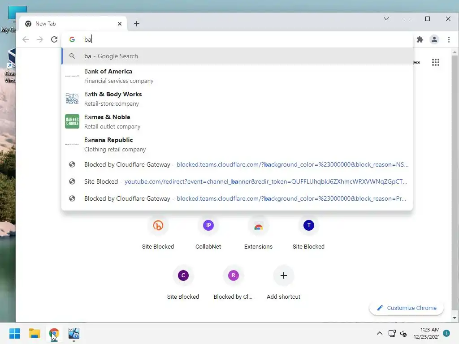Screen dimensions: 459x344
Task: Click the Bath & Body Works logo
Action: click(x=72, y=99)
